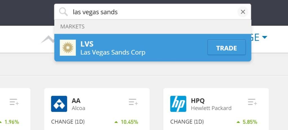Expand the dropdown arrow right of search box
Viewport: 288px width, 130px height.
[x=264, y=37]
